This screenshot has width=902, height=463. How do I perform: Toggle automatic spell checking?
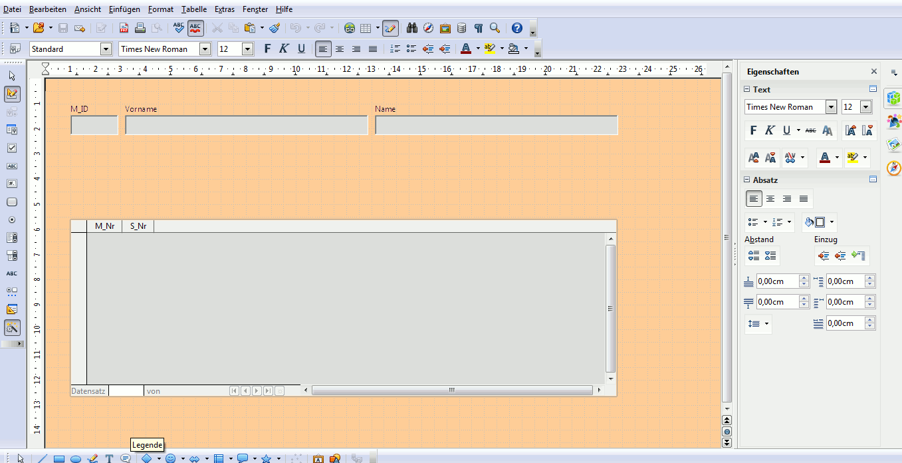(x=195, y=28)
